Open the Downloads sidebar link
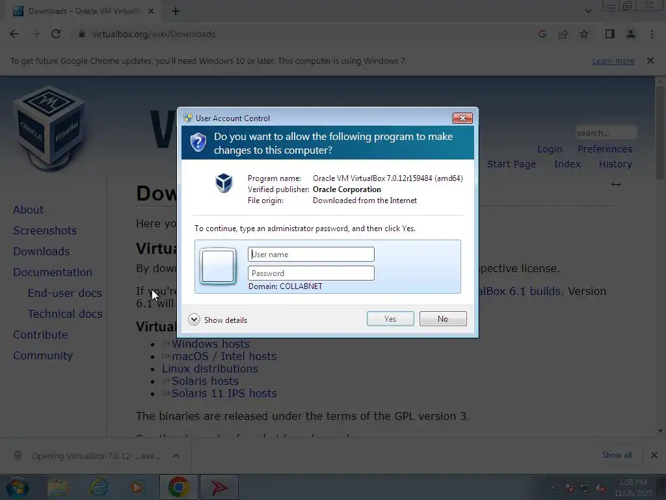This screenshot has width=666, height=500. 41,251
